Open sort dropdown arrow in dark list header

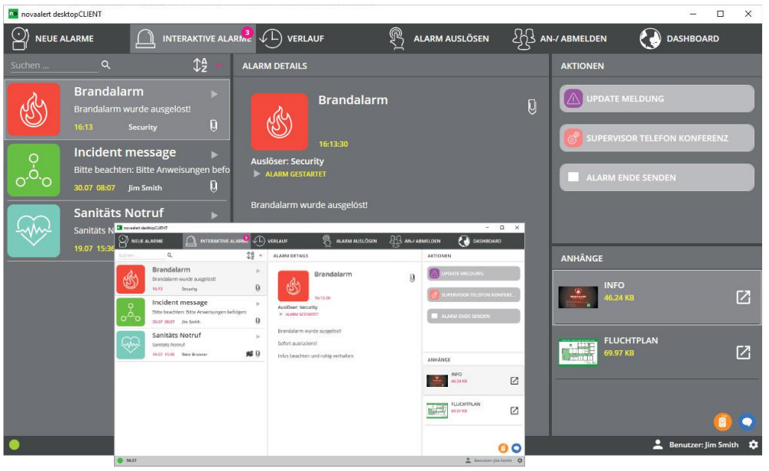point(219,66)
